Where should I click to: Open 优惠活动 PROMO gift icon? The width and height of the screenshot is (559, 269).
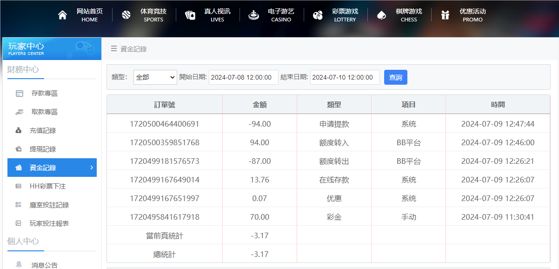pos(445,14)
